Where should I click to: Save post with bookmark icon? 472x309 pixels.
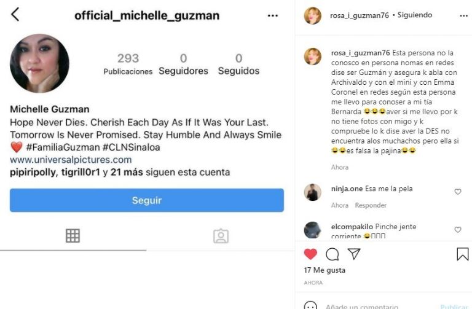[462, 254]
